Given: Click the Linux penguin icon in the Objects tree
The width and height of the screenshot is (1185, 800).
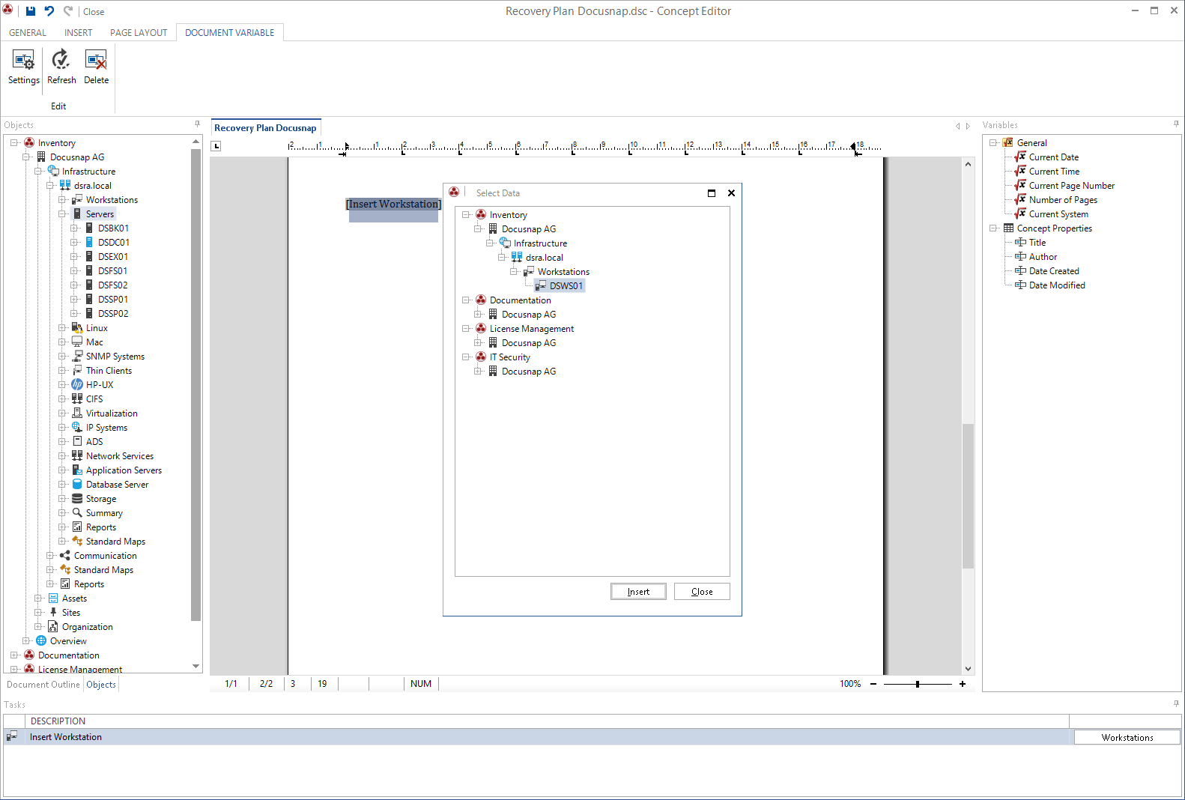Looking at the screenshot, I should [x=77, y=328].
